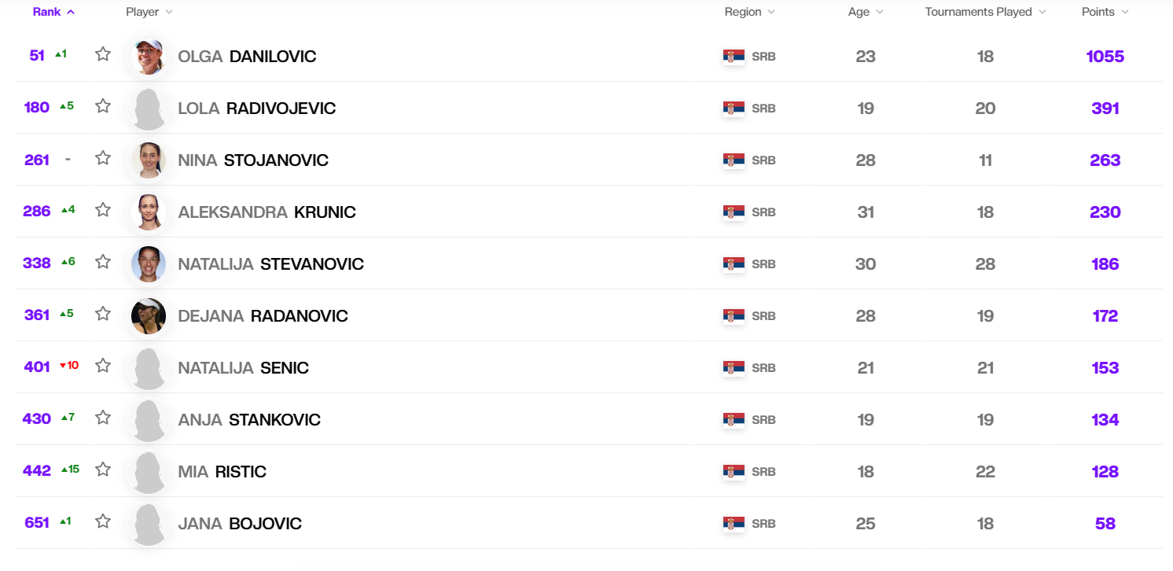Click Dejana Radanovic's profile photo
Image resolution: width=1173 pixels, height=571 pixels.
point(149,316)
